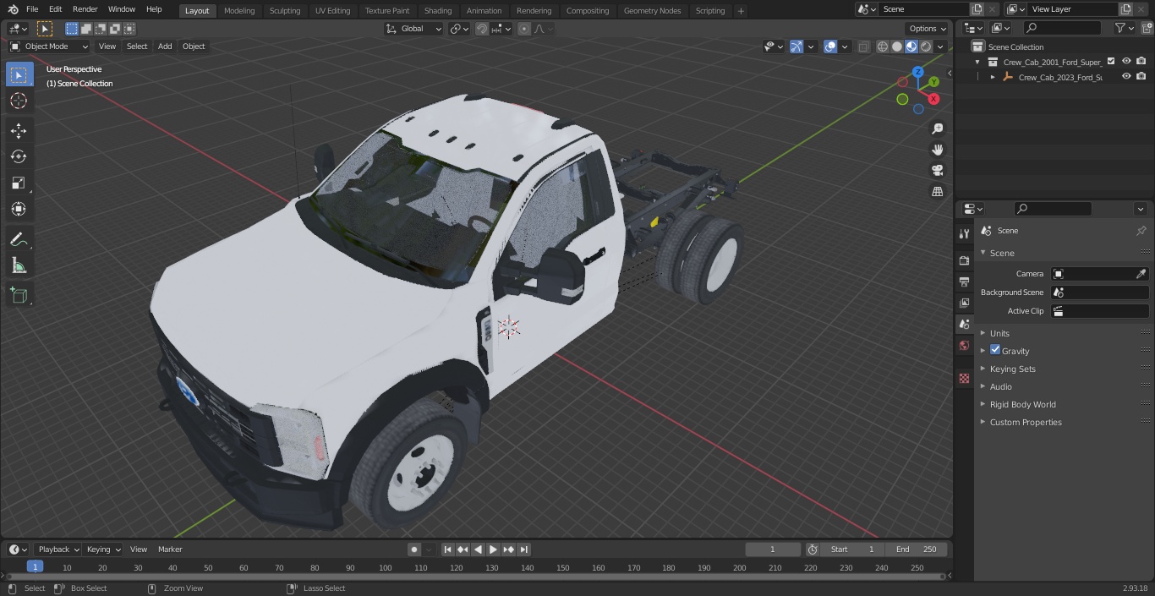Open the Render properties tab
This screenshot has height=596, width=1155.
point(964,260)
